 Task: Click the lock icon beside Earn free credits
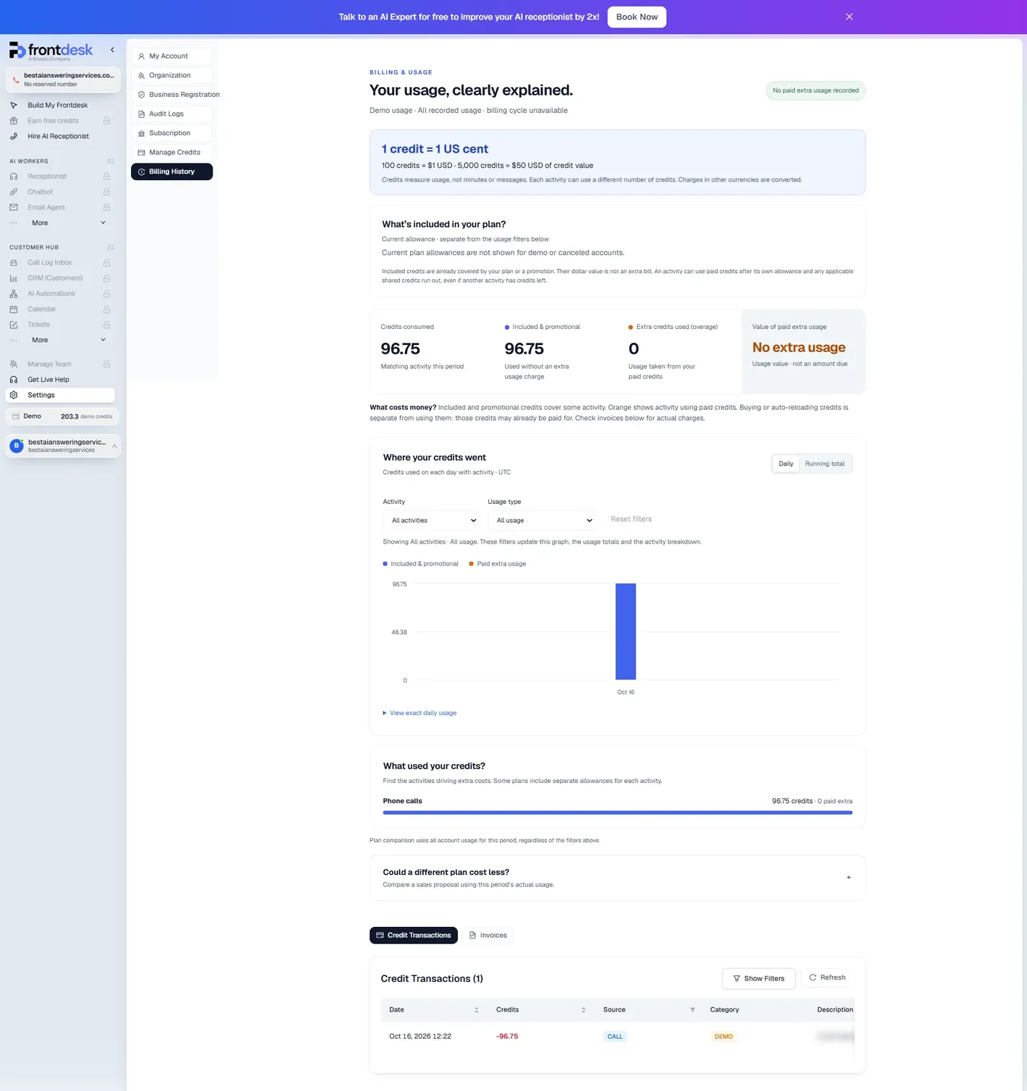click(x=106, y=121)
